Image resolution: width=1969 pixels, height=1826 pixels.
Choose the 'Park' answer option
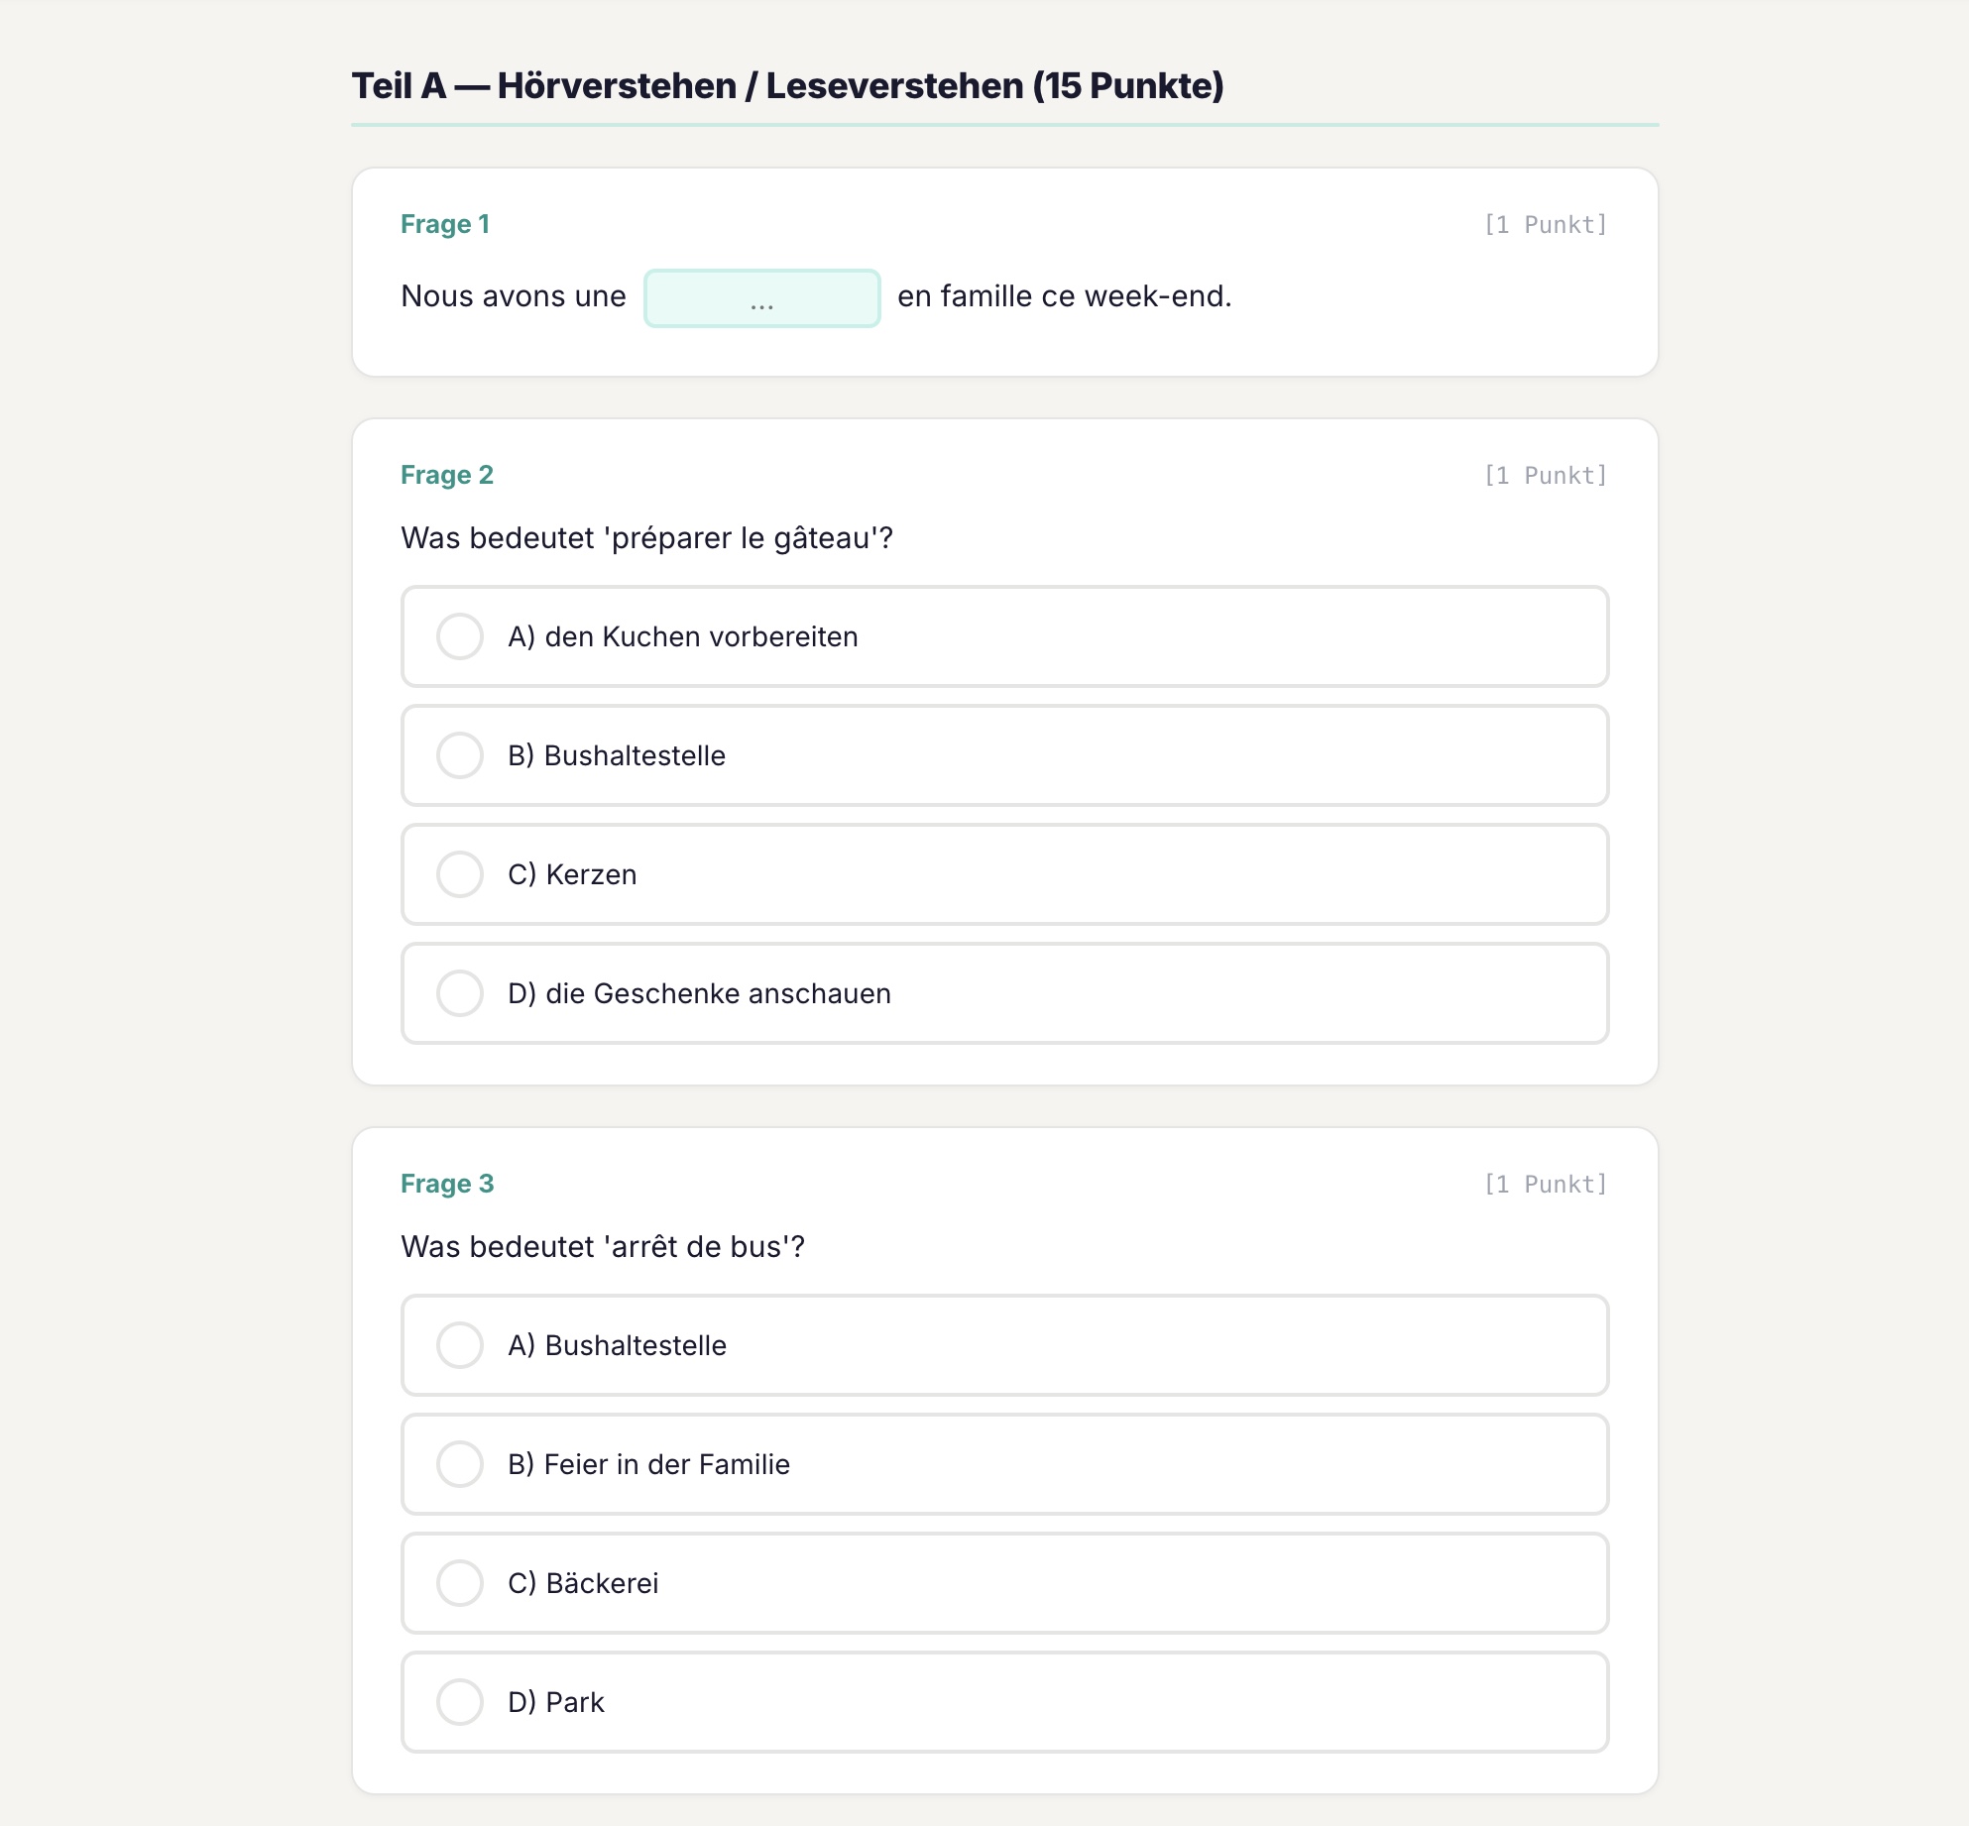460,1702
